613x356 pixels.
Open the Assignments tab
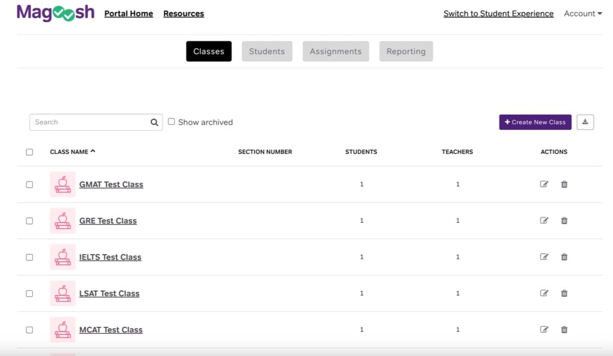click(x=335, y=51)
